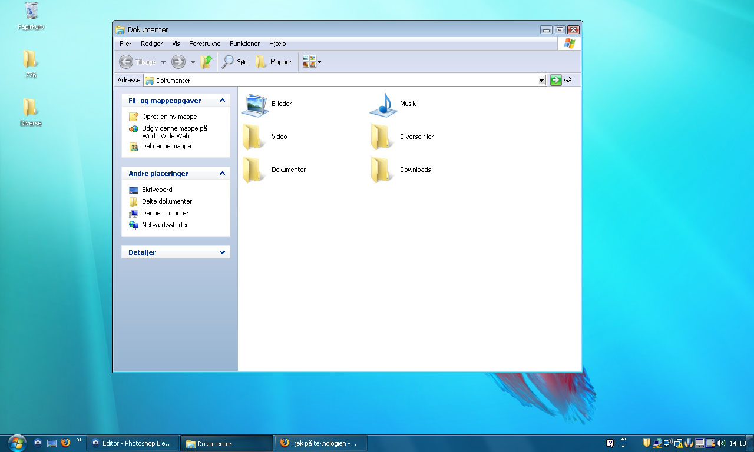
Task: Click inside the Adresse input field
Action: click(x=342, y=81)
